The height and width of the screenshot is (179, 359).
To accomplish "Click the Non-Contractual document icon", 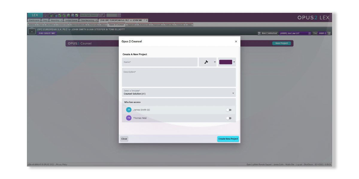I will point(260,33).
